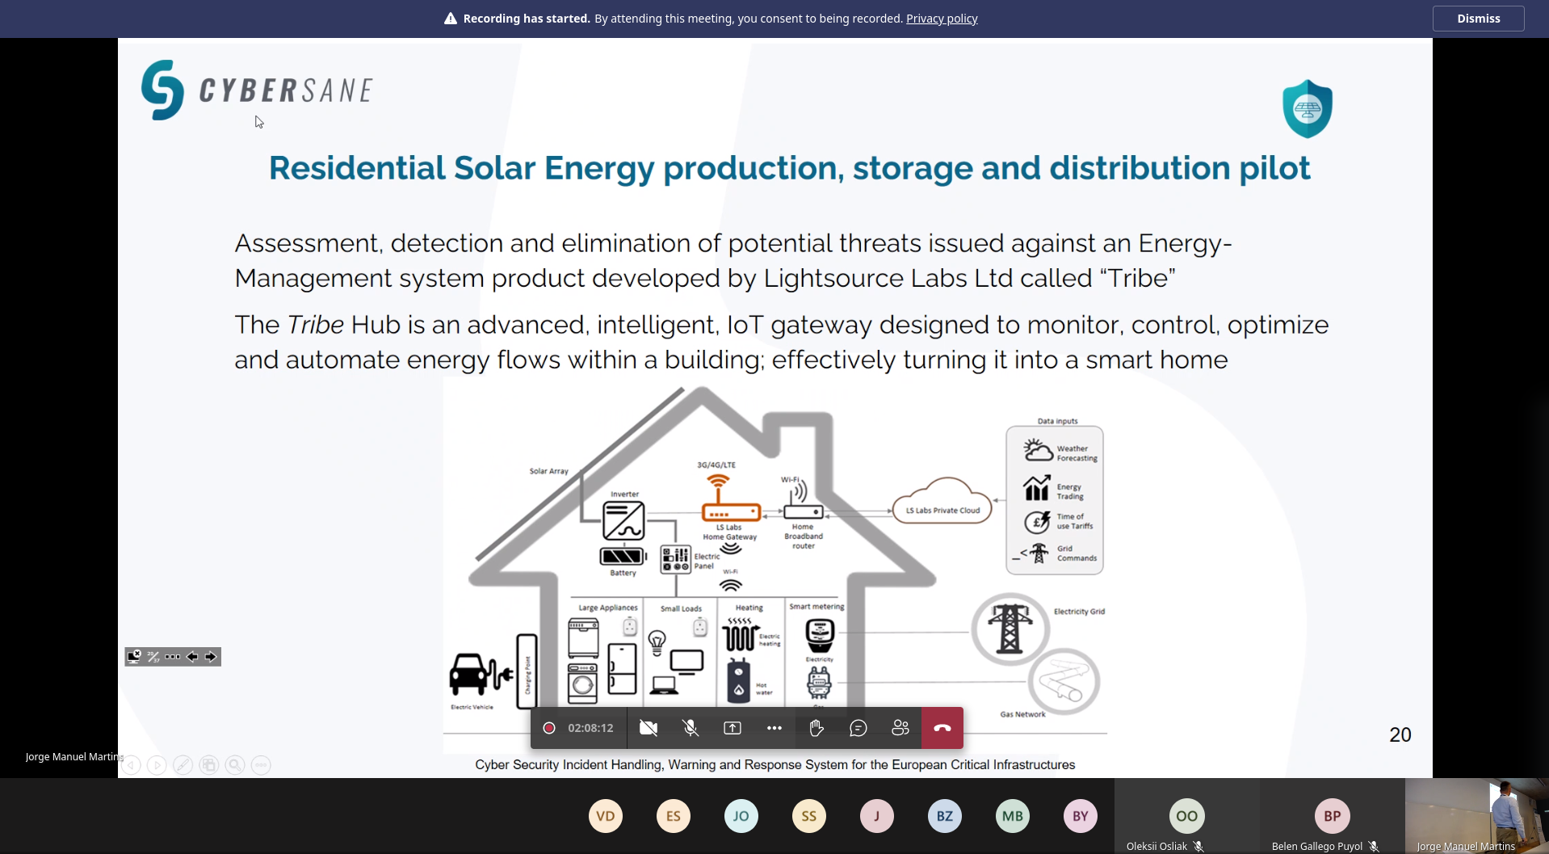Dismiss the recording notification banner
Screen dimensions: 1549x854
pyautogui.click(x=1478, y=19)
